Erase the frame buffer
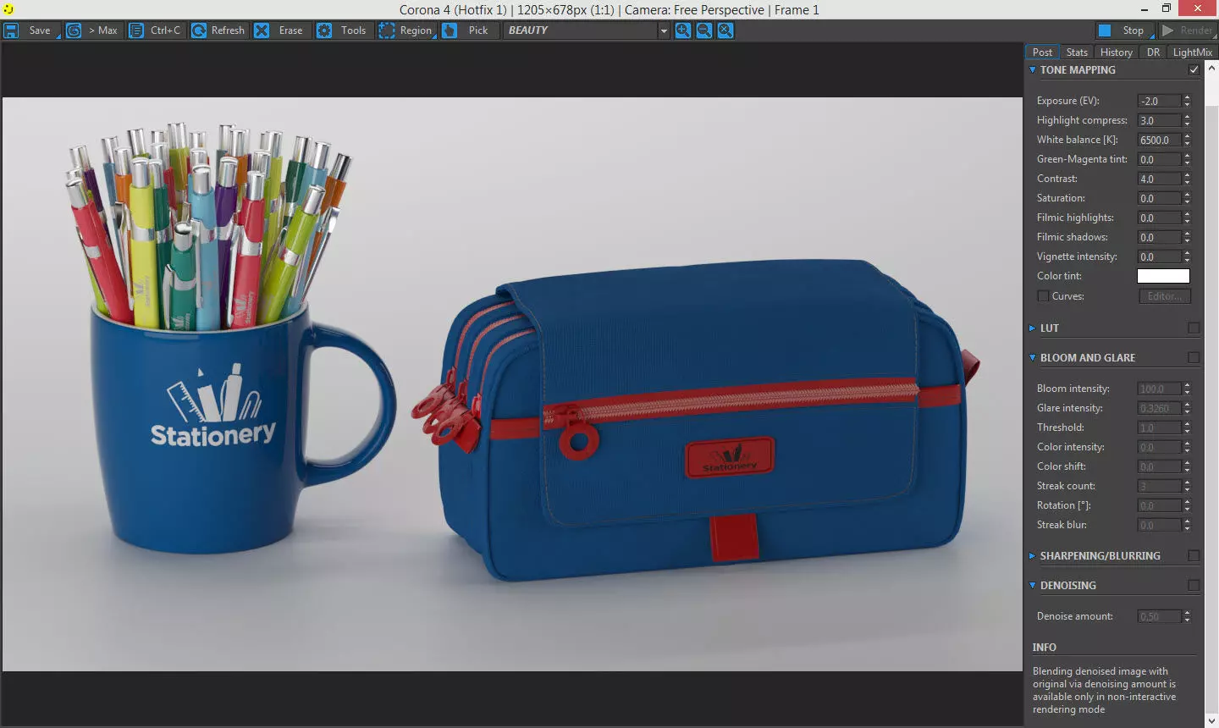1219x728 pixels. point(281,30)
